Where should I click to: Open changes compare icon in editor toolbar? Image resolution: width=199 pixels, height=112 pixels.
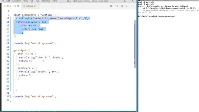(x=122, y=6)
